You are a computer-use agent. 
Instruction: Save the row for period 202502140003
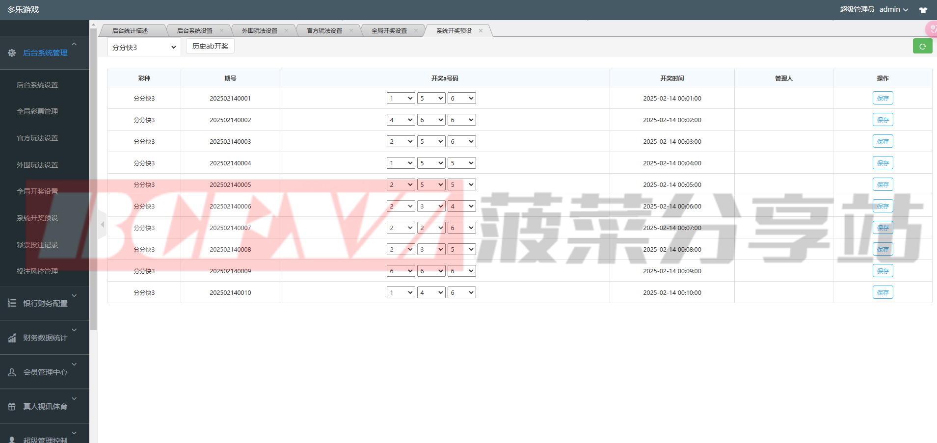[x=883, y=141]
